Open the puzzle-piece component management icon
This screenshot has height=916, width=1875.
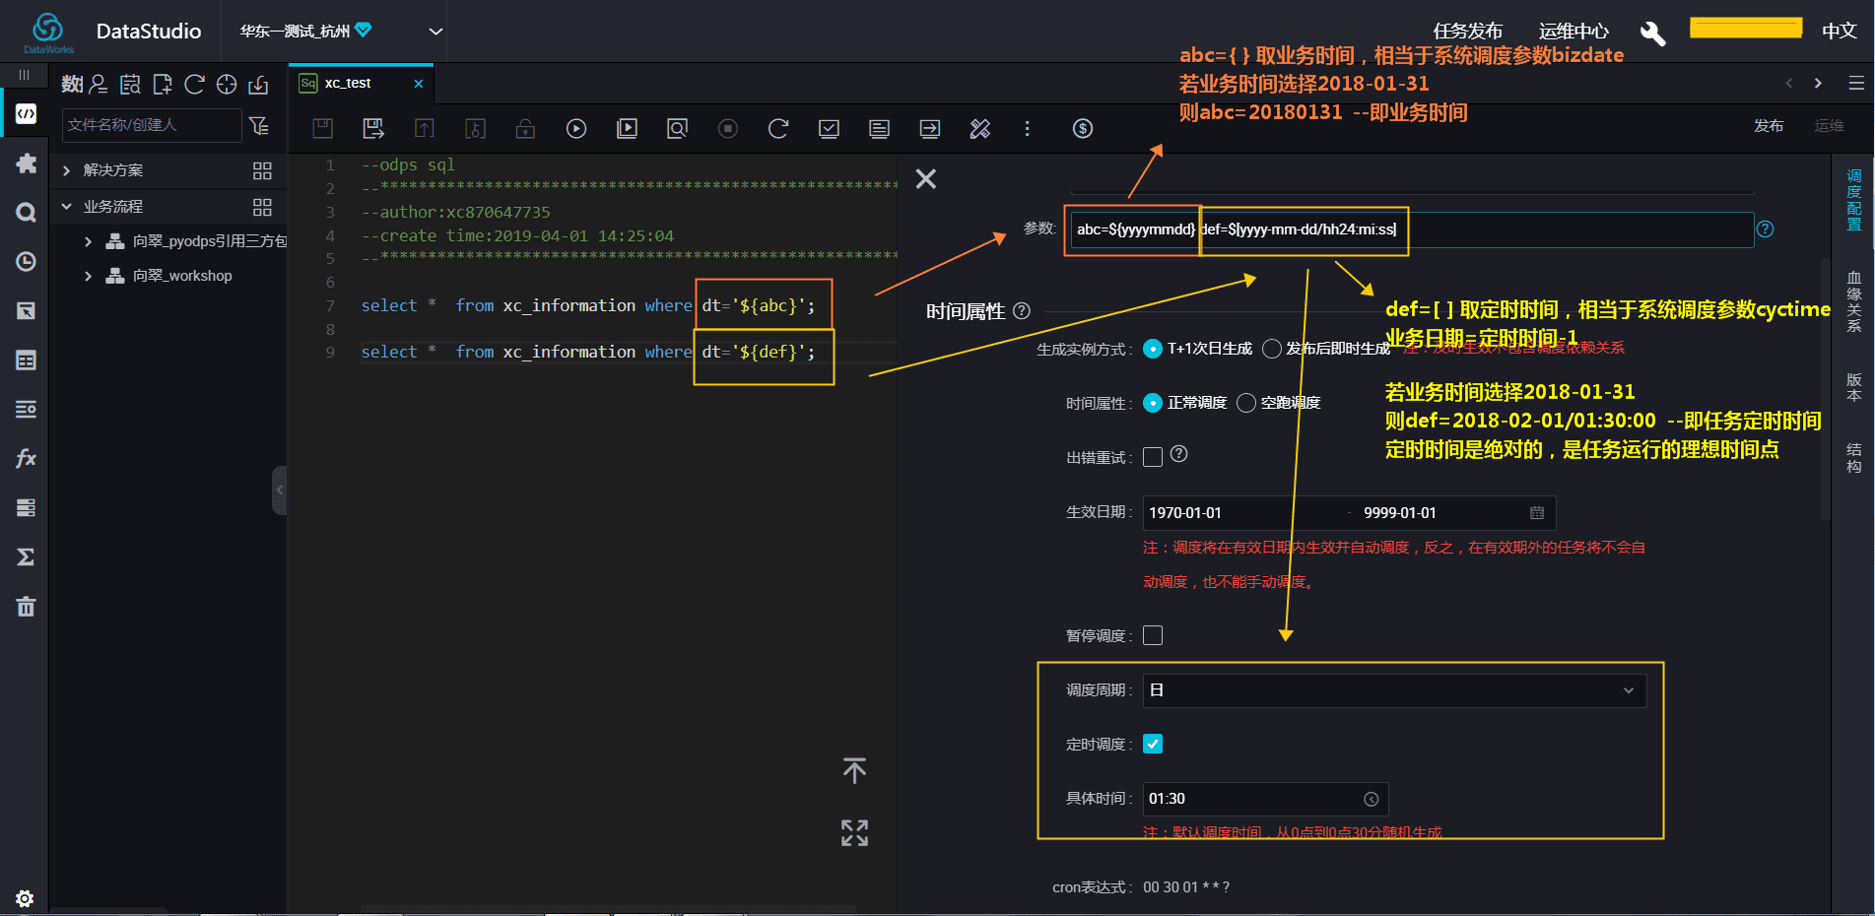(26, 164)
